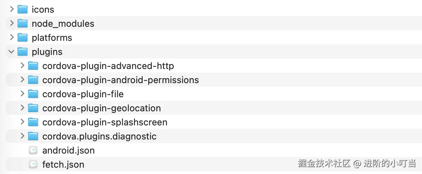This screenshot has width=422, height=174.
Task: Expand the cordova.plugins.diagnostic folder
Action: [x=22, y=136]
